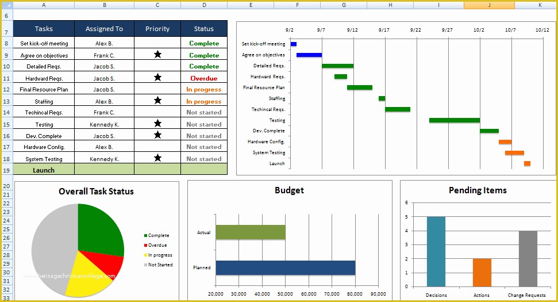
Task: Click the green Testing Gantt bar
Action: (x=455, y=120)
